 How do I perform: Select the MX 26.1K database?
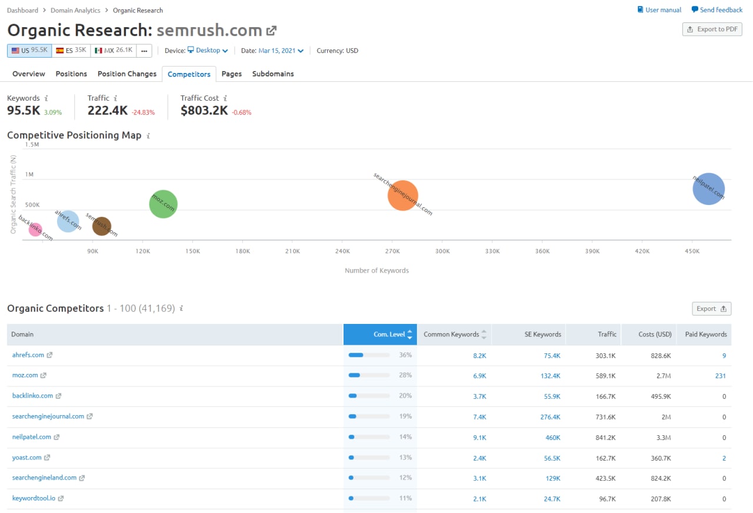114,51
